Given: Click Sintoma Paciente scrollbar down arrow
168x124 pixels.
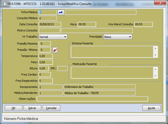Looking at the screenshot, I should coord(155,55).
